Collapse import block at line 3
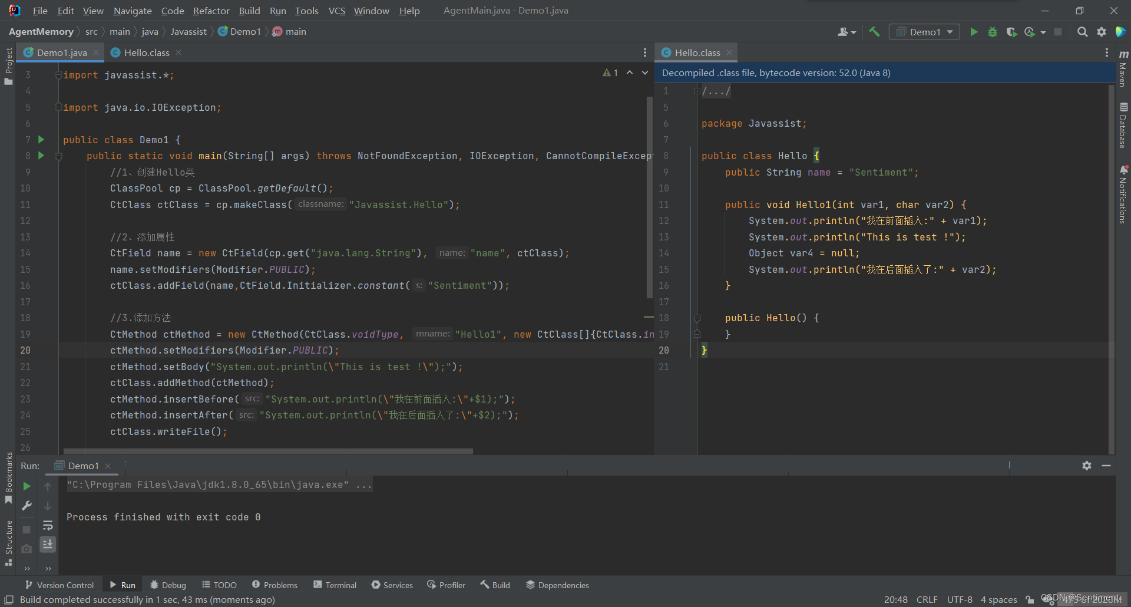 58,75
